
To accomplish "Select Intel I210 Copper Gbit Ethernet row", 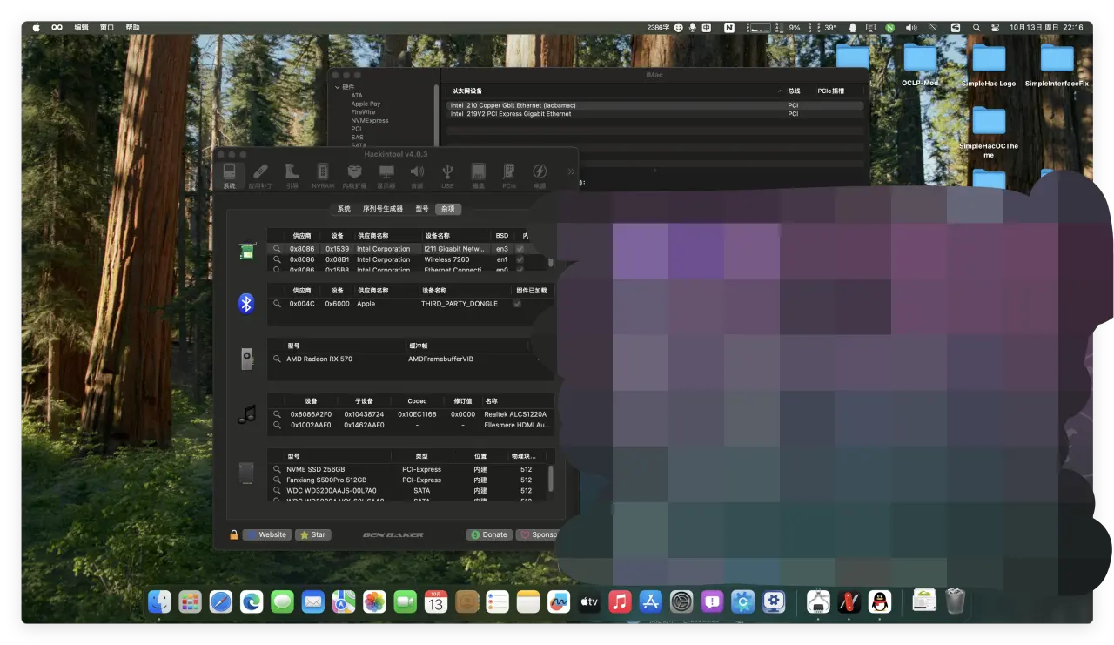I will (x=655, y=105).
